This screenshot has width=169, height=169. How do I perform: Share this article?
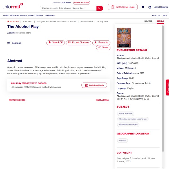(103, 48)
